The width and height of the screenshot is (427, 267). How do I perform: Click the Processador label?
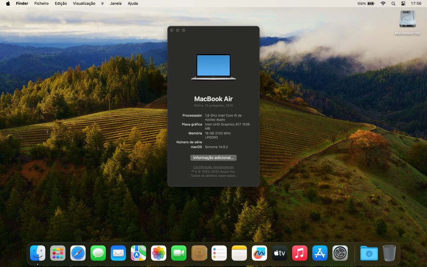192,115
